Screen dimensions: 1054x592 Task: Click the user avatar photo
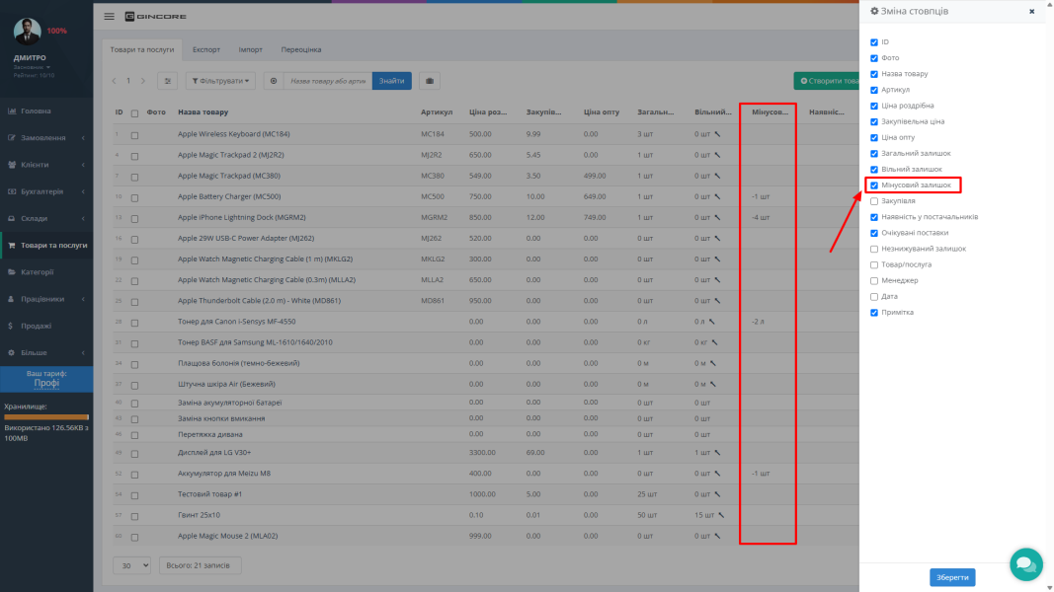point(28,31)
